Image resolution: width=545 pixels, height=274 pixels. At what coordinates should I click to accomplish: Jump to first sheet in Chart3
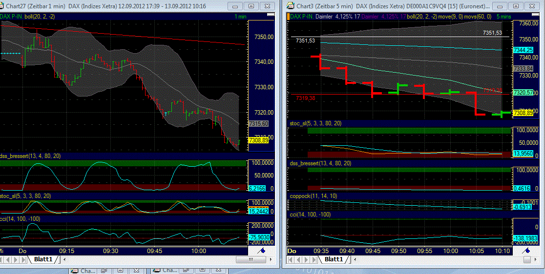(x=291, y=259)
